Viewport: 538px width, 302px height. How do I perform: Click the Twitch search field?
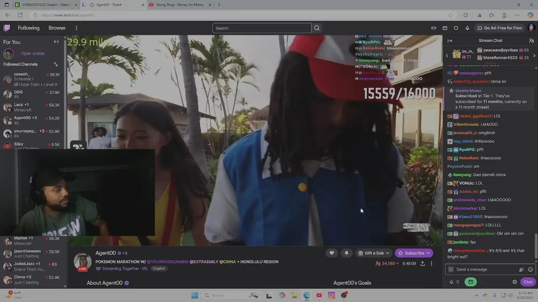[261, 28]
